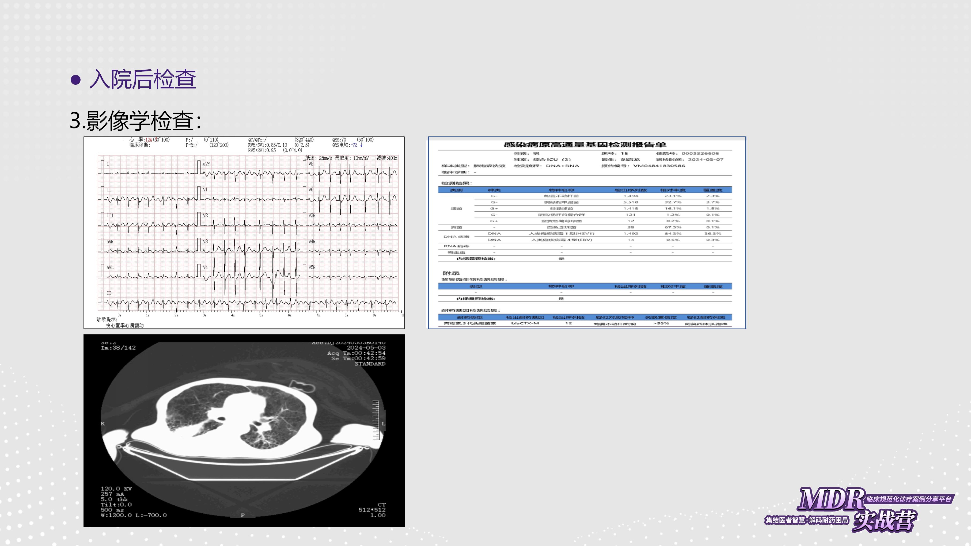Screen dimensions: 971x546
Task: Select the chest CT scan image
Action: click(244, 430)
